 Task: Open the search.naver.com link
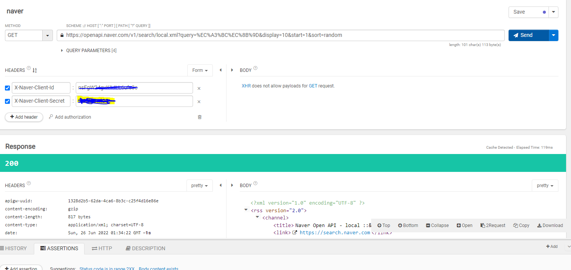pos(335,232)
